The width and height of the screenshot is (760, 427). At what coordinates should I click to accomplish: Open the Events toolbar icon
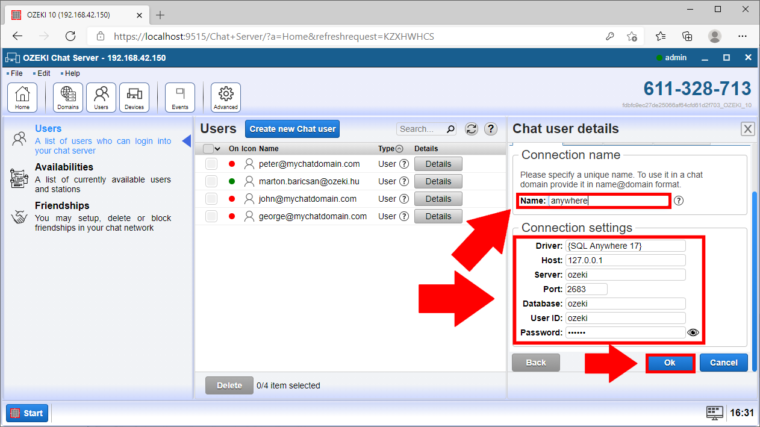tap(180, 98)
